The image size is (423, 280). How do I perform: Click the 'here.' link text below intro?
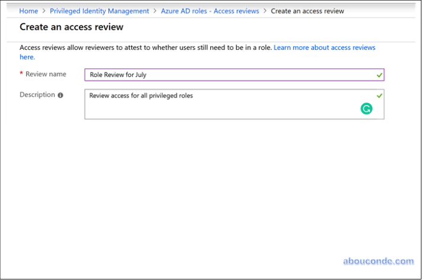(27, 57)
